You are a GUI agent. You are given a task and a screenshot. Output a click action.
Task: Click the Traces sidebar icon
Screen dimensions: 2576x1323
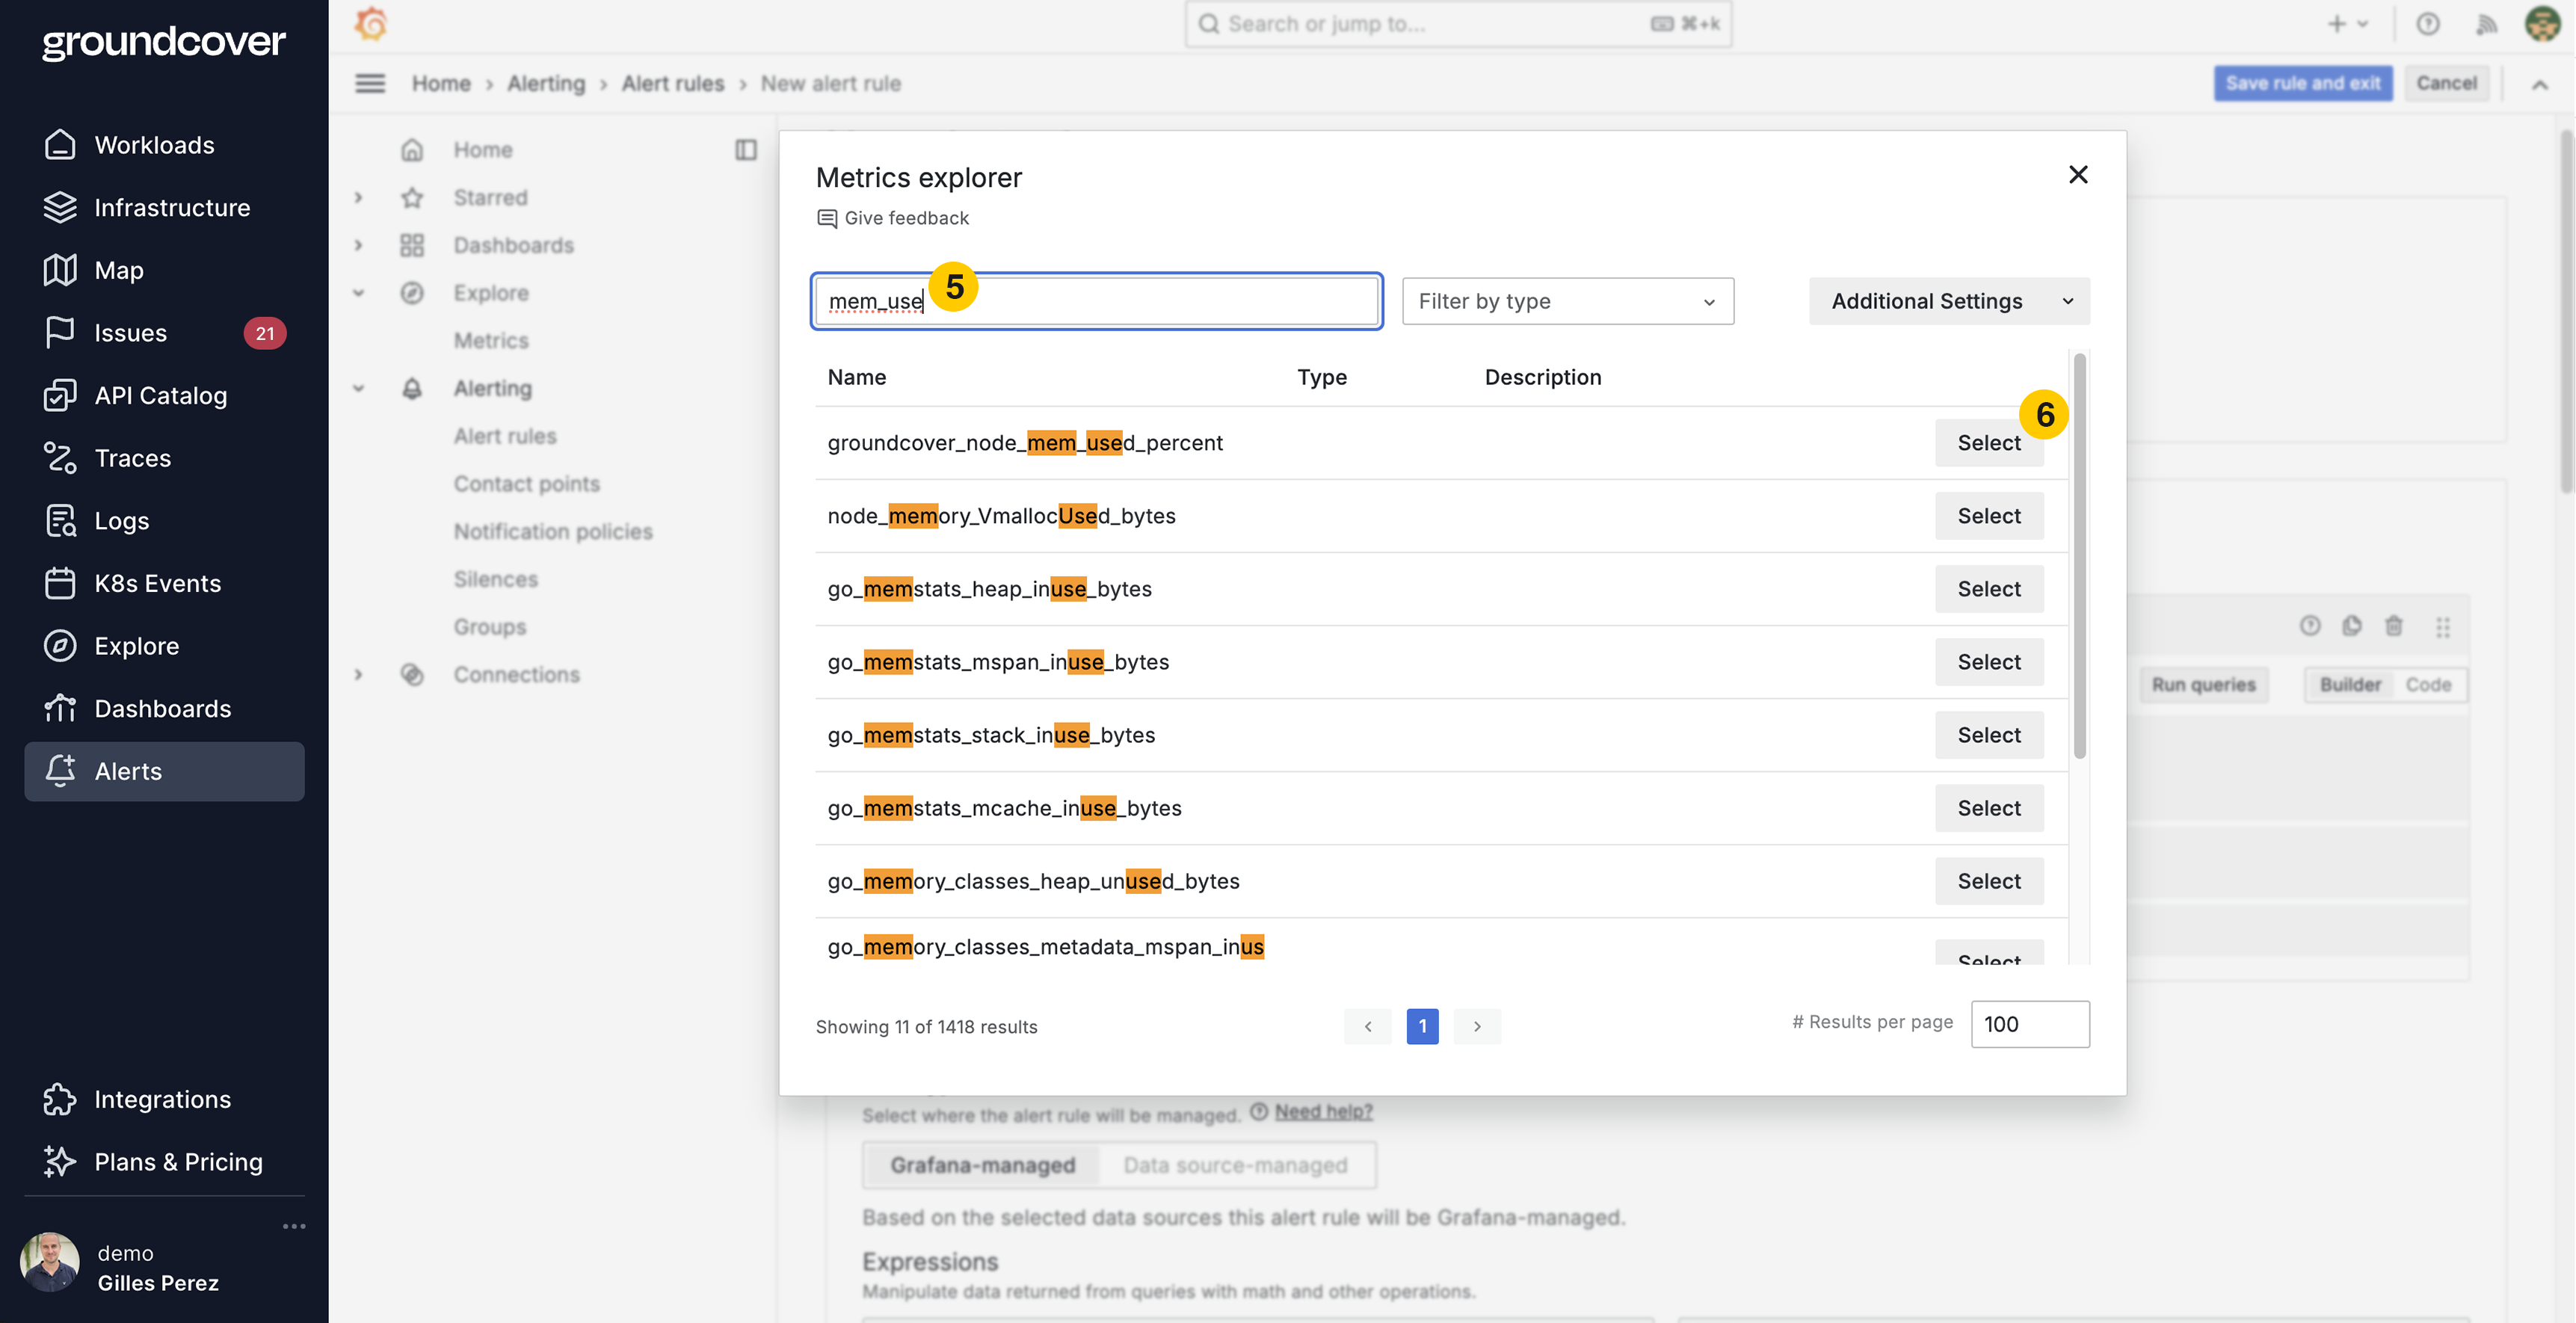60,458
